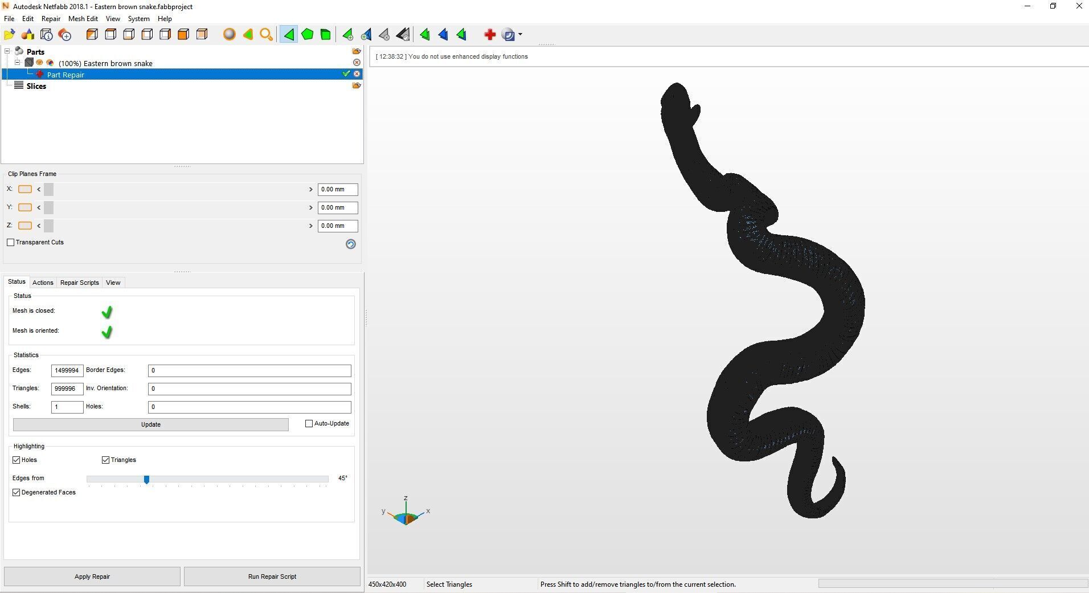
Task: Switch to the View tab in repair panel
Action: [113, 283]
